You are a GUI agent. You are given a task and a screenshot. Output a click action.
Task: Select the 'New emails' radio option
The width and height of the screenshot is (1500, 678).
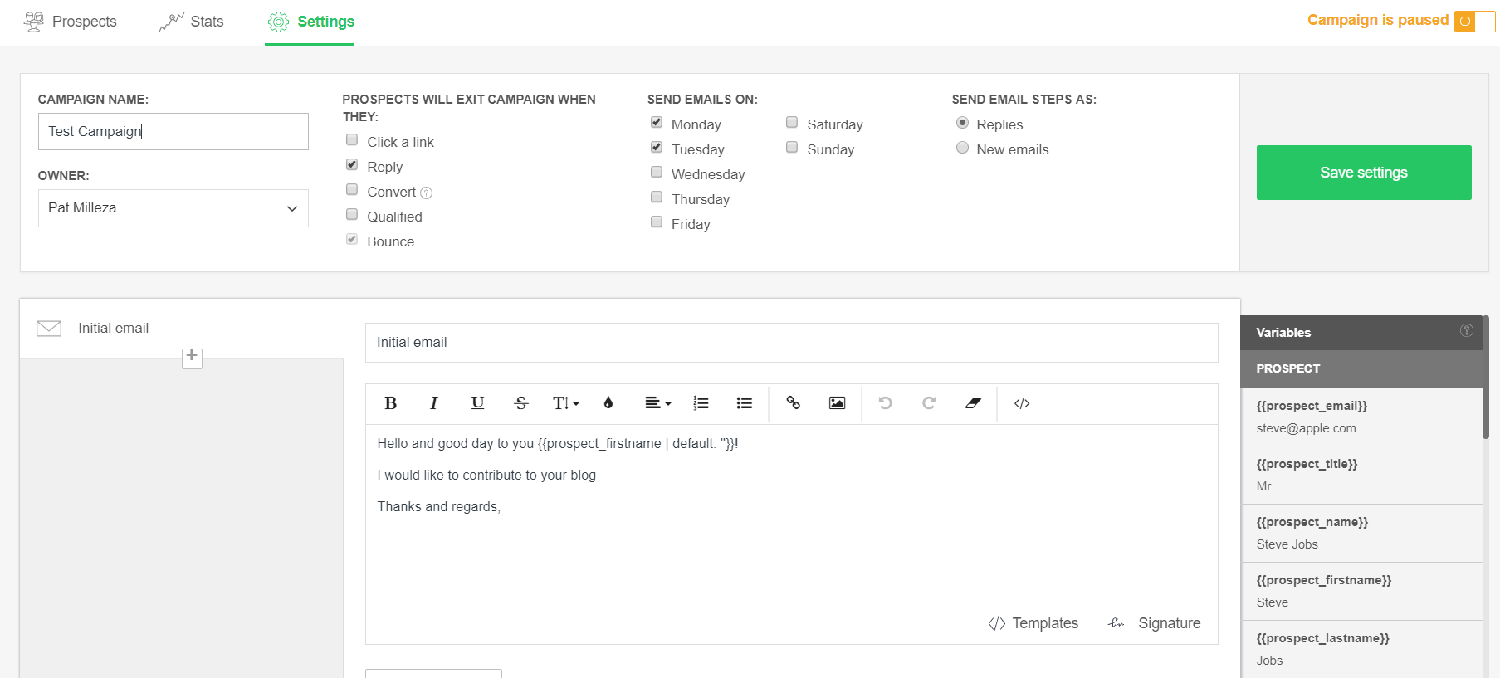click(962, 149)
